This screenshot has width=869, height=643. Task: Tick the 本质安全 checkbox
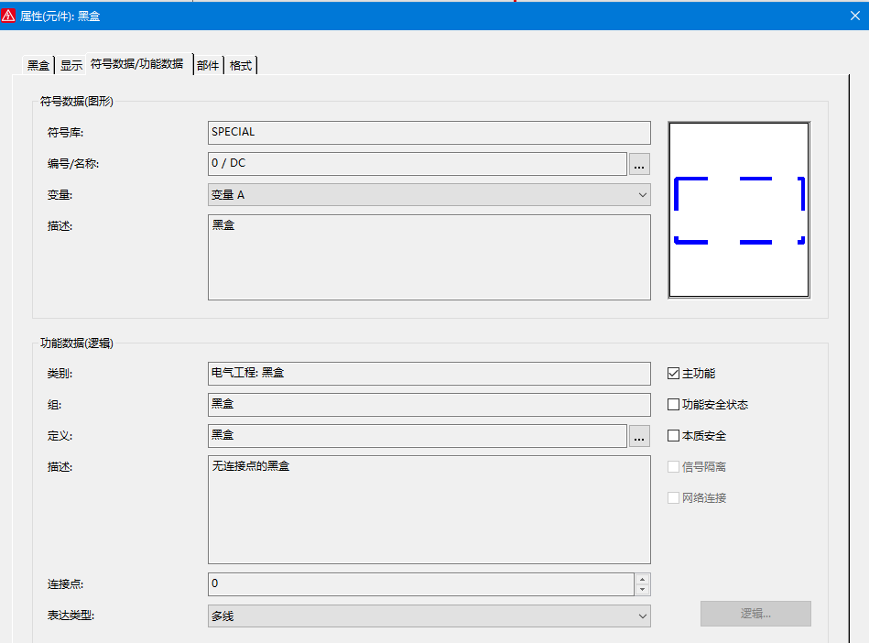pyautogui.click(x=673, y=436)
